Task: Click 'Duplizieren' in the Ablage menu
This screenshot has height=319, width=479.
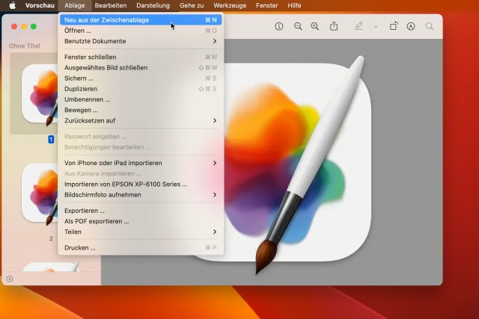Action: 81,89
